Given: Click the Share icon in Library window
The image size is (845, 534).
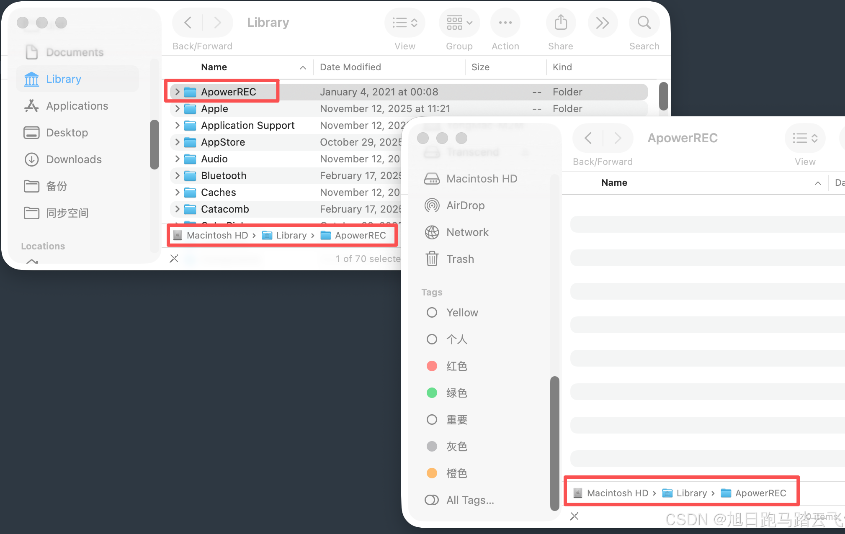Looking at the screenshot, I should [x=561, y=23].
